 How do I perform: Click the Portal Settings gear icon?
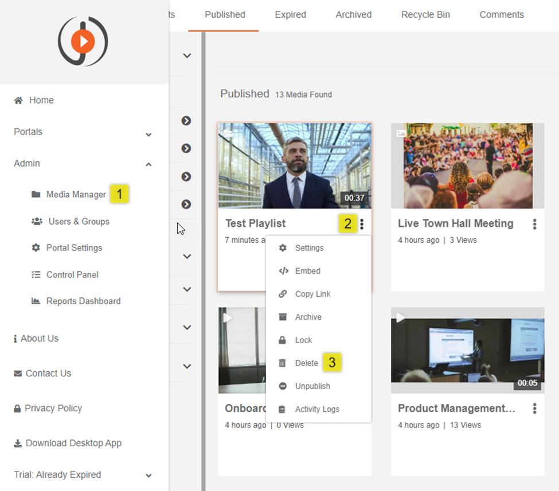click(x=36, y=248)
